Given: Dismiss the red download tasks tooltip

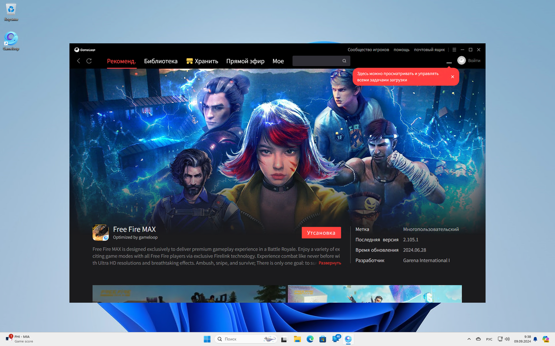Looking at the screenshot, I should (x=453, y=77).
